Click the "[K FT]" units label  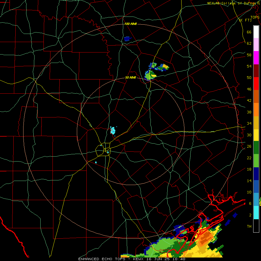click(245, 20)
